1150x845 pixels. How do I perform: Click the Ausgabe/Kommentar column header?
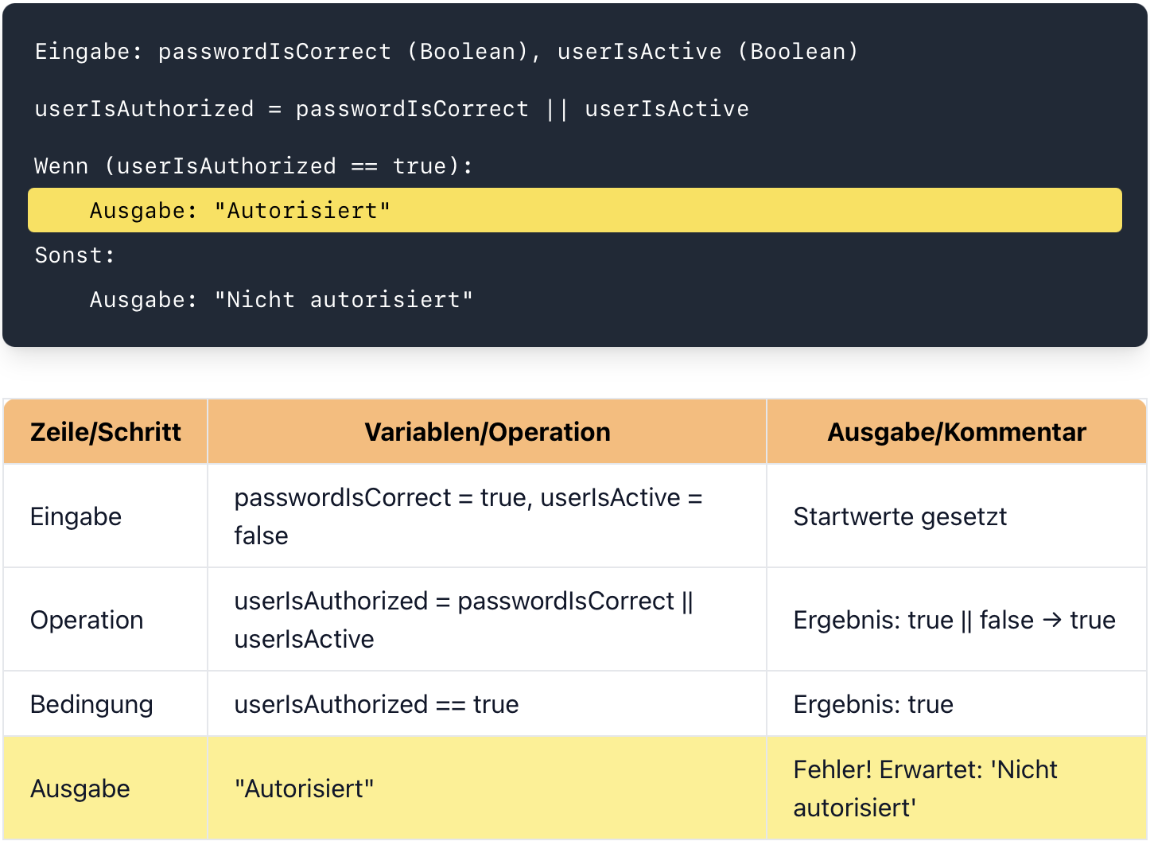click(x=957, y=432)
